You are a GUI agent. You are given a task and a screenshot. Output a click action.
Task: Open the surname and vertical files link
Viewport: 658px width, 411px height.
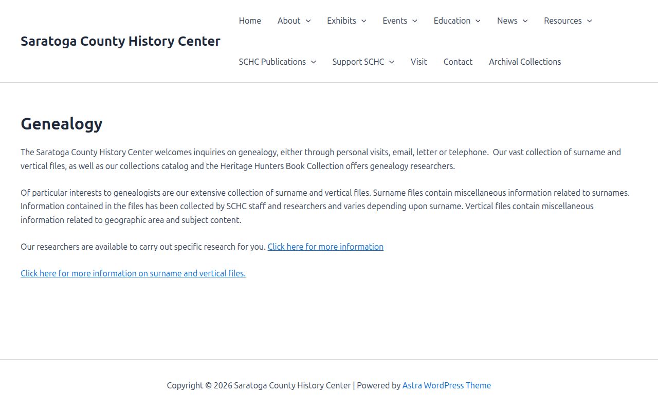pos(133,273)
